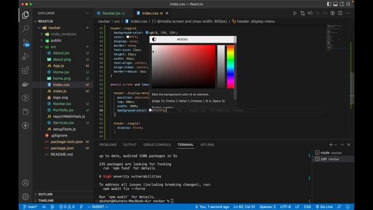Click rgb color swatch on line 42

147,33
